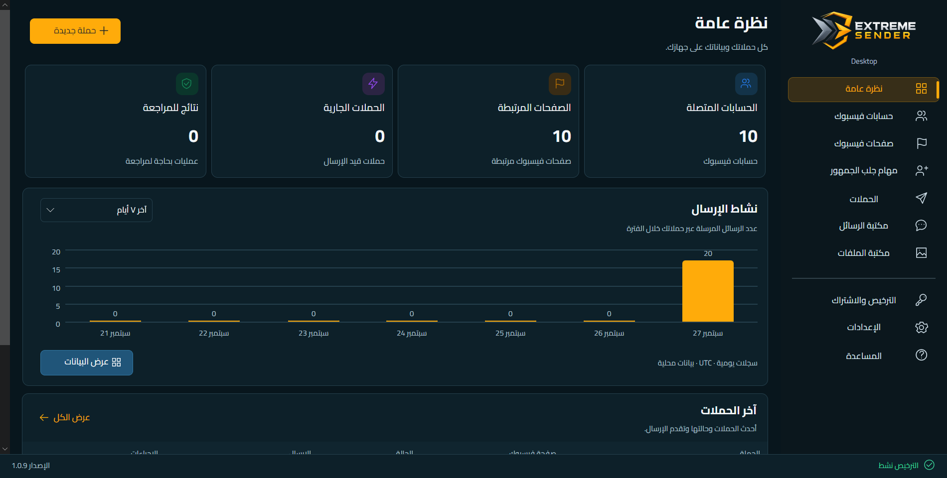The width and height of the screenshot is (947, 478).
Task: Click the lightning icon on الحملات الجارية card
Action: point(373,84)
